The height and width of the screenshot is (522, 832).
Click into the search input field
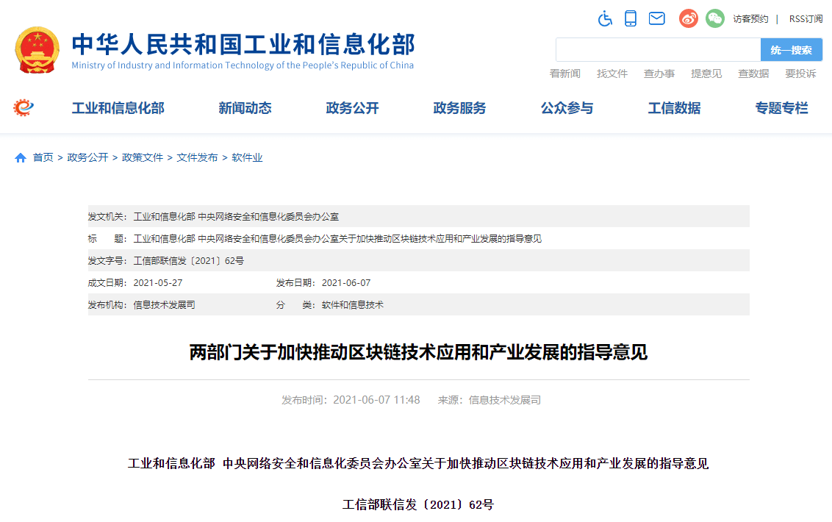[x=658, y=50]
